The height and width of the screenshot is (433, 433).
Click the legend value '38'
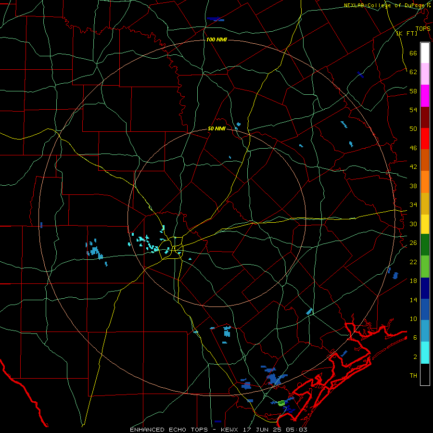[x=413, y=186]
